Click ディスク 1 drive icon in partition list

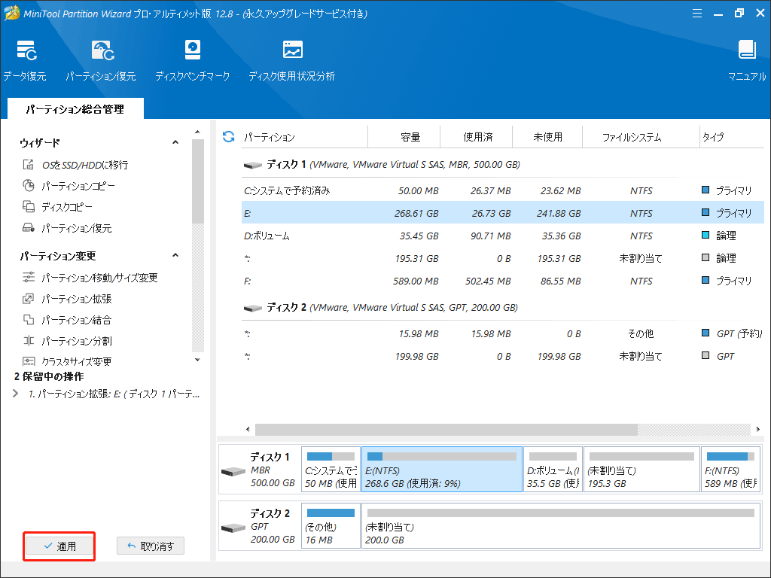253,165
